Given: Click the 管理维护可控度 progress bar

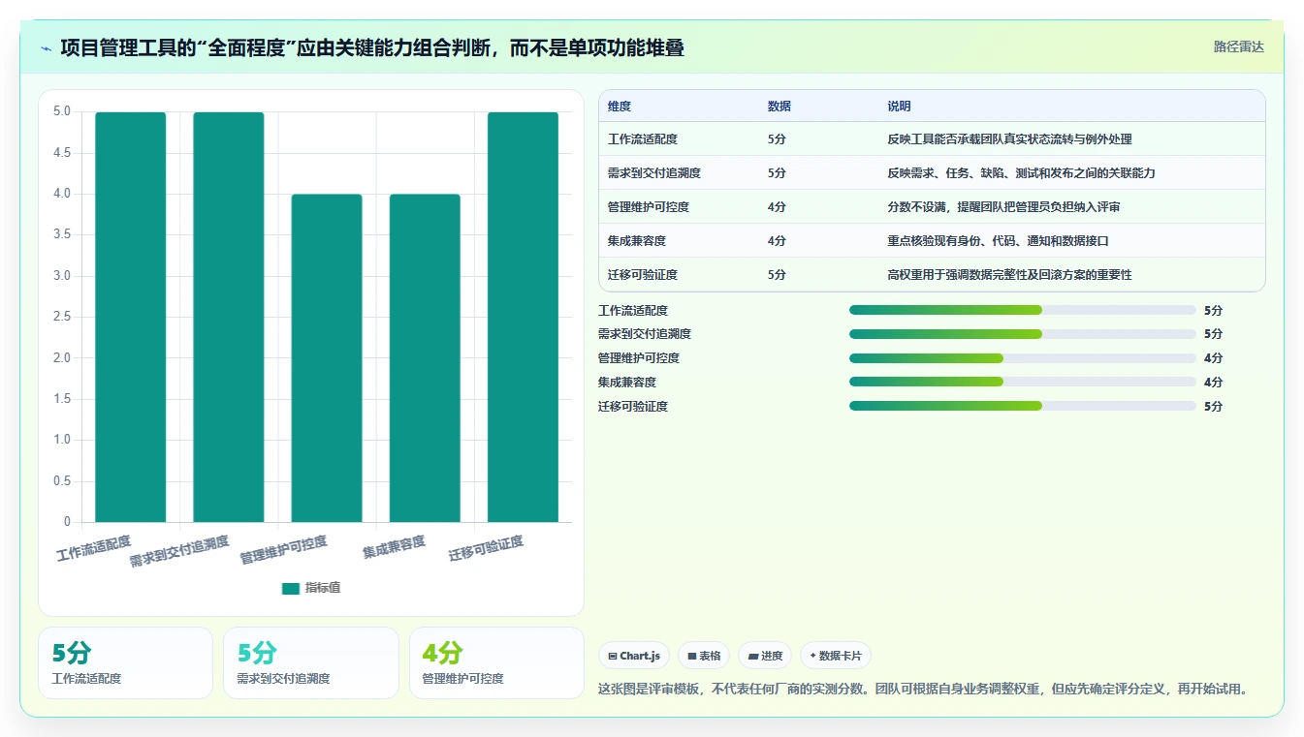Looking at the screenshot, I should (1023, 358).
